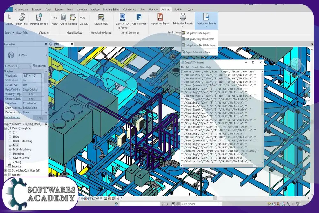Open Fabrication Reports
This screenshot has width=319, height=213.
182,18
